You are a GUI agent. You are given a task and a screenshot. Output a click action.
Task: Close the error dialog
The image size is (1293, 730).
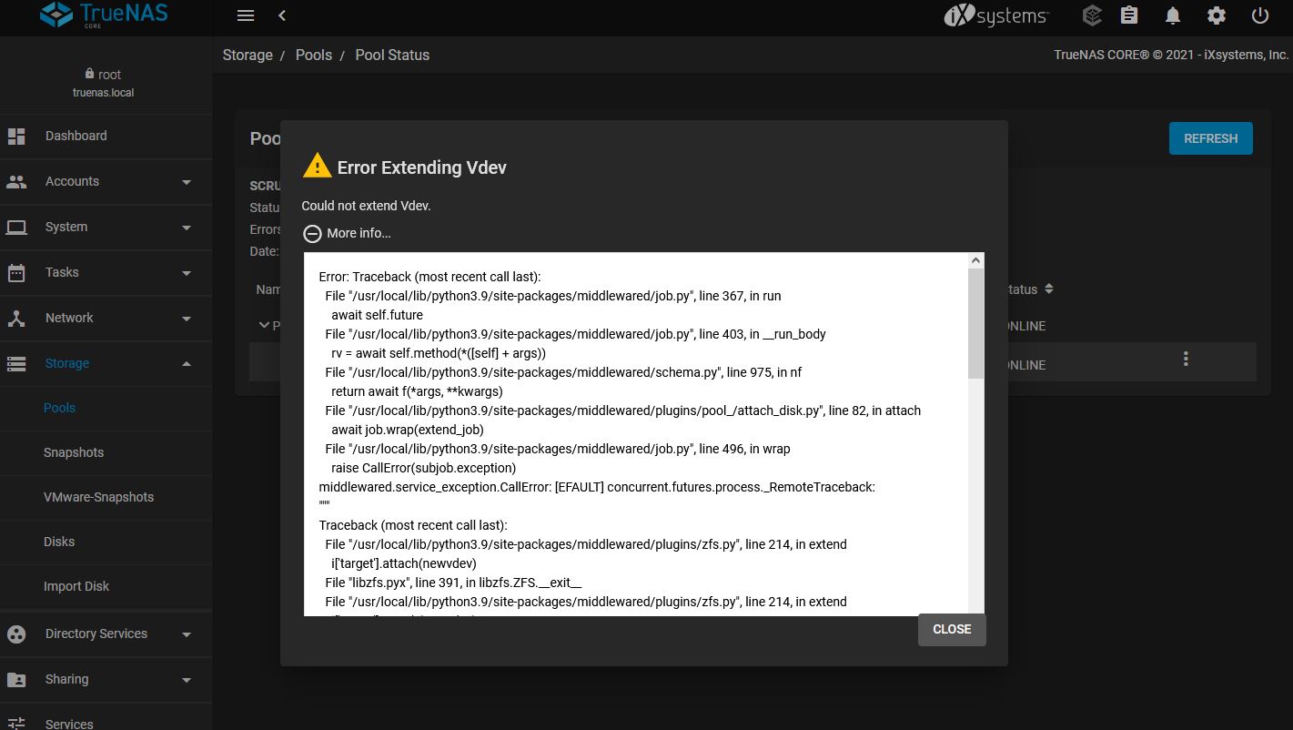[x=952, y=629]
